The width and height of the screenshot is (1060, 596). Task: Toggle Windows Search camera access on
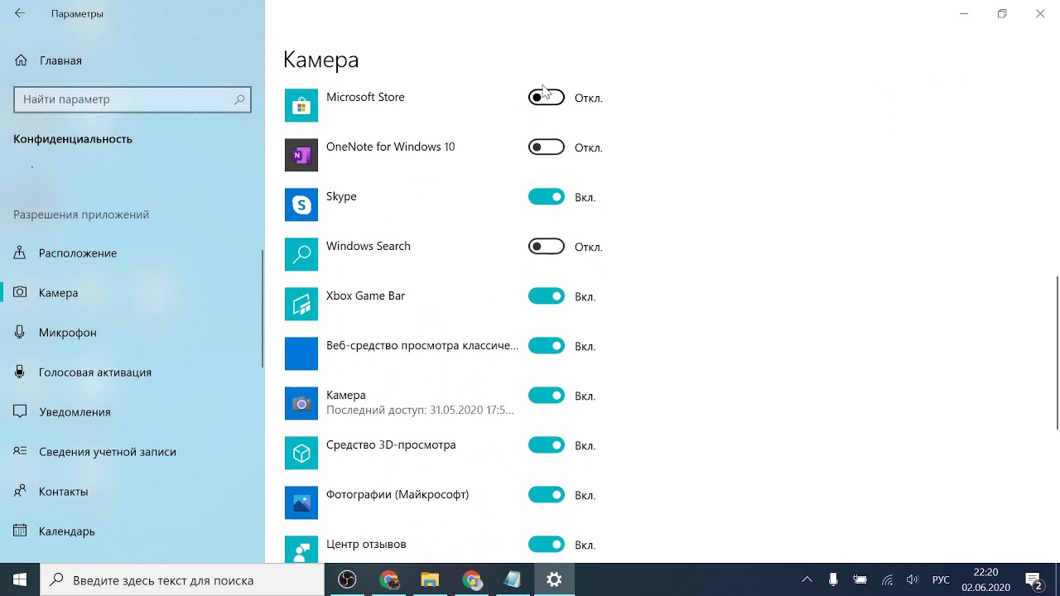point(547,247)
